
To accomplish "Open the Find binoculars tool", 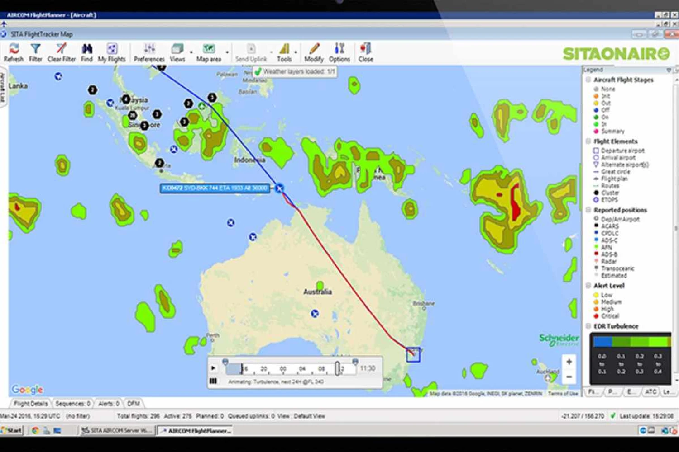I will (87, 52).
